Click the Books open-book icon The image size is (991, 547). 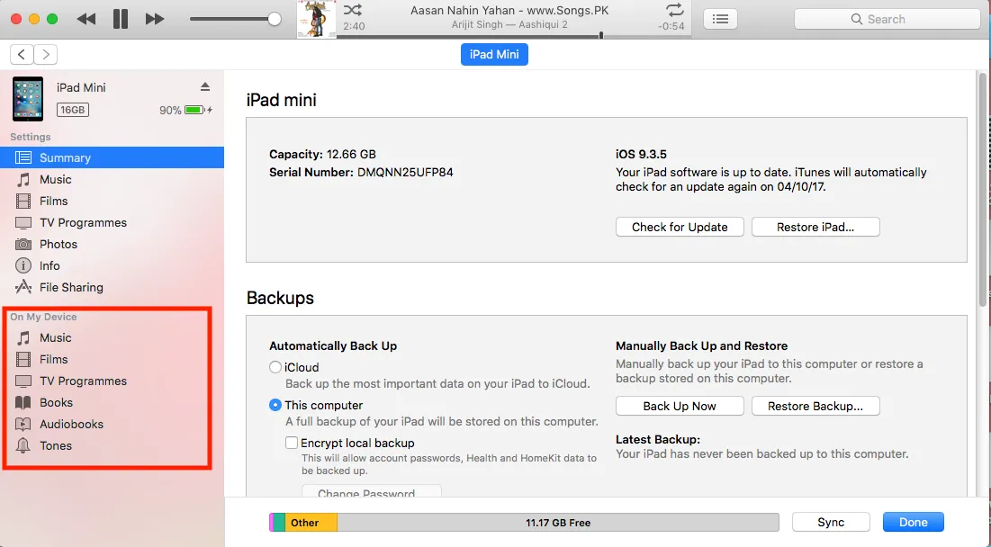click(x=23, y=402)
